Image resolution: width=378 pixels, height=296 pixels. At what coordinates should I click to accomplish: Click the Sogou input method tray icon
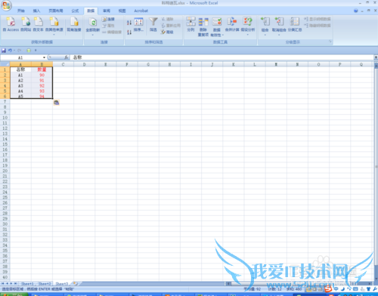(x=328, y=288)
